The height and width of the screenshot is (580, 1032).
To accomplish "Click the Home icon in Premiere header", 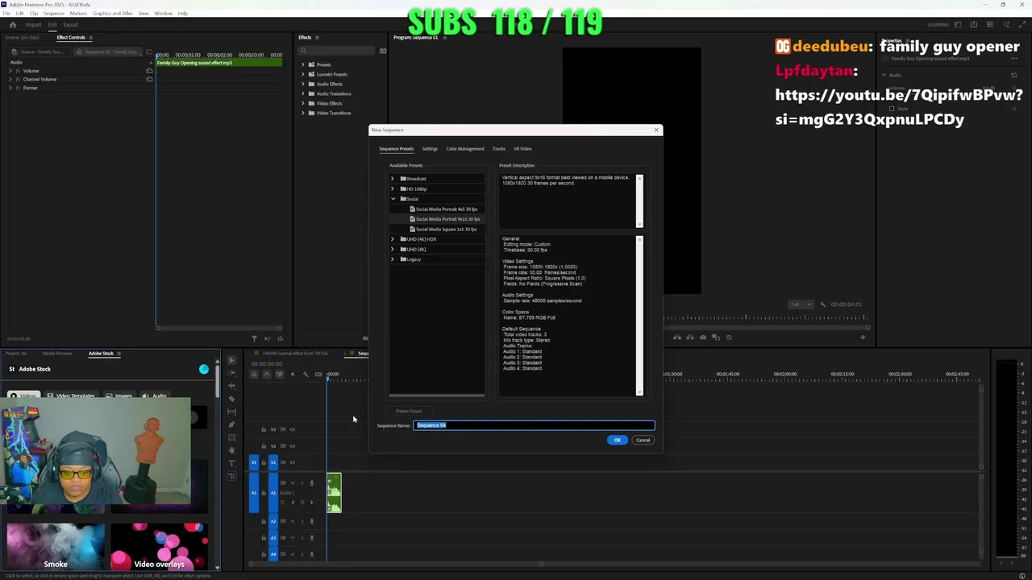I will pos(12,24).
